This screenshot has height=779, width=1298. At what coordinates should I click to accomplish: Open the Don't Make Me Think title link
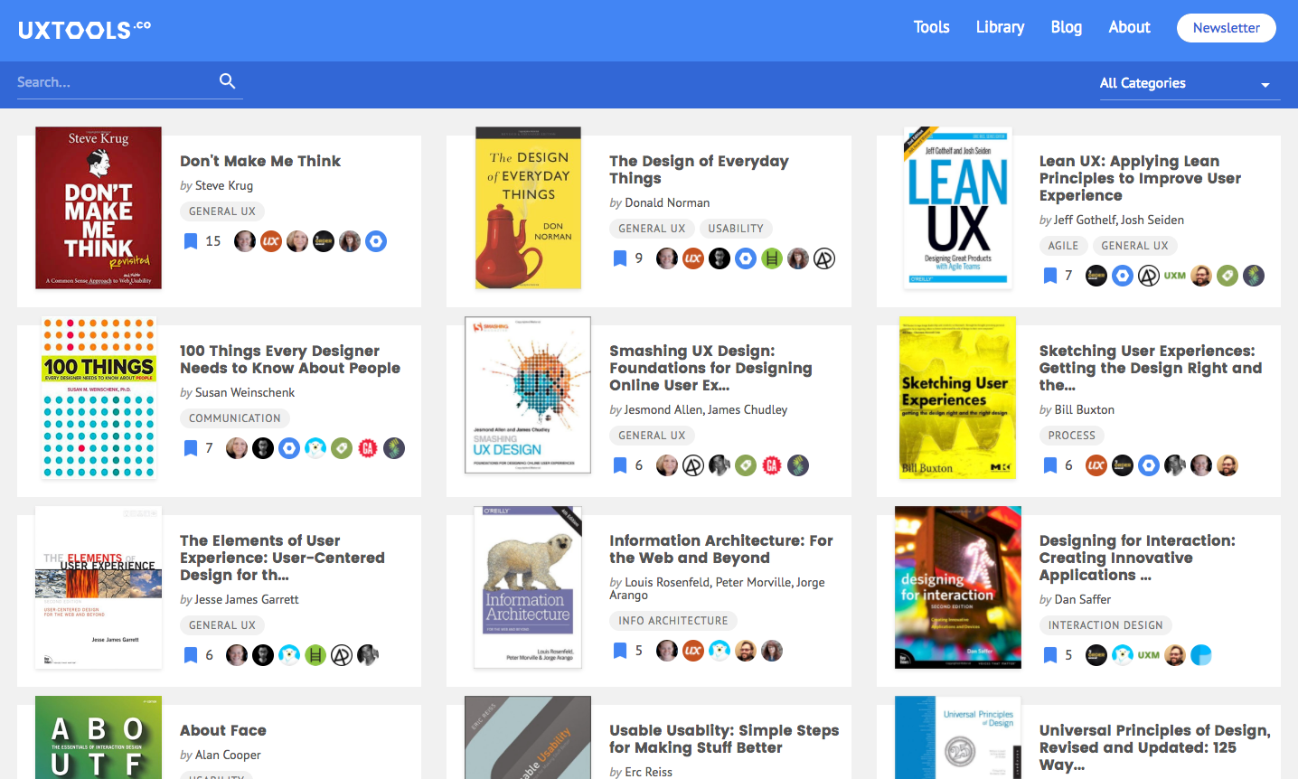click(x=260, y=161)
